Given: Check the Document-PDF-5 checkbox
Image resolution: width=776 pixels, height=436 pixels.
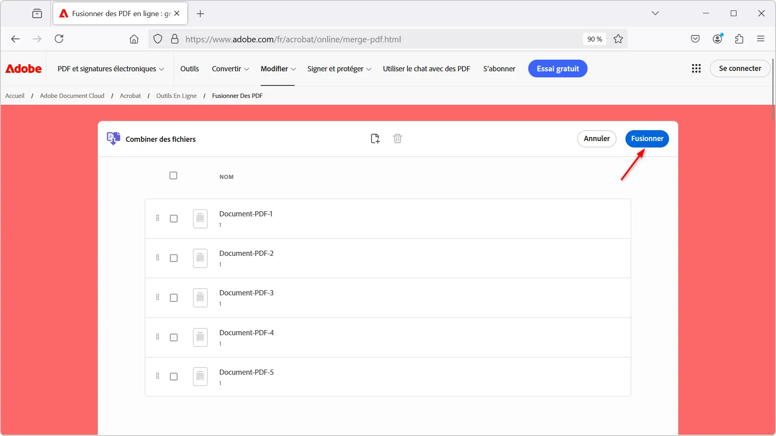Looking at the screenshot, I should coord(174,377).
